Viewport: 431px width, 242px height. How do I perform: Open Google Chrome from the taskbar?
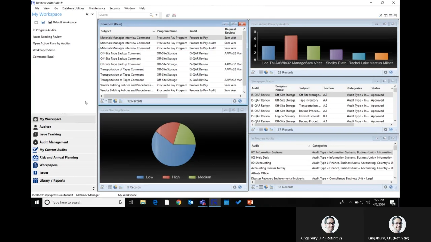tap(179, 202)
